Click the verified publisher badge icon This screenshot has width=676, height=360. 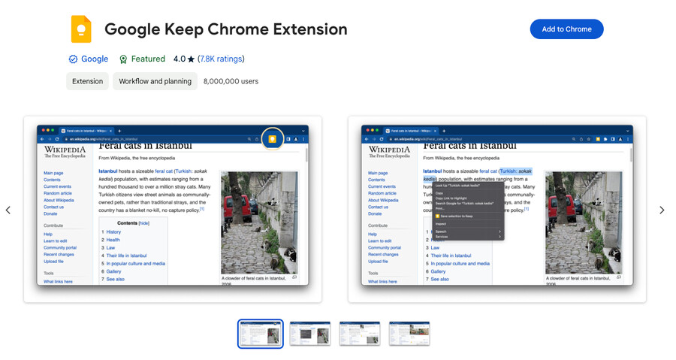click(x=73, y=59)
